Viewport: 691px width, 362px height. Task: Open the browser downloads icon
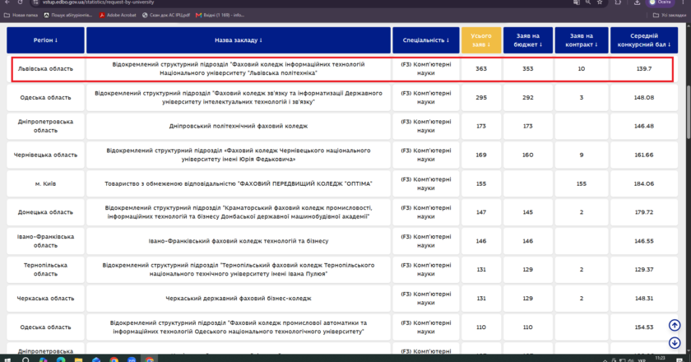pyautogui.click(x=637, y=2)
